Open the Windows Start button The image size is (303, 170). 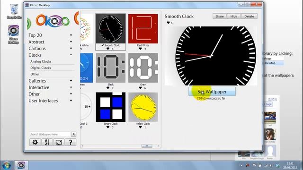tap(6, 165)
